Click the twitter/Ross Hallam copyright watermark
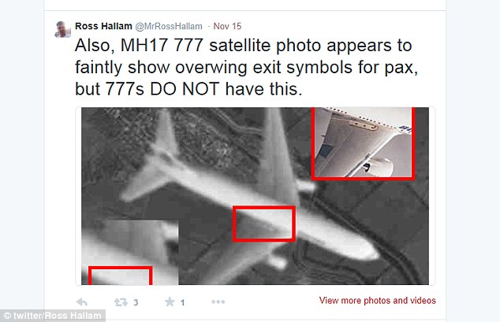 click(x=52, y=316)
